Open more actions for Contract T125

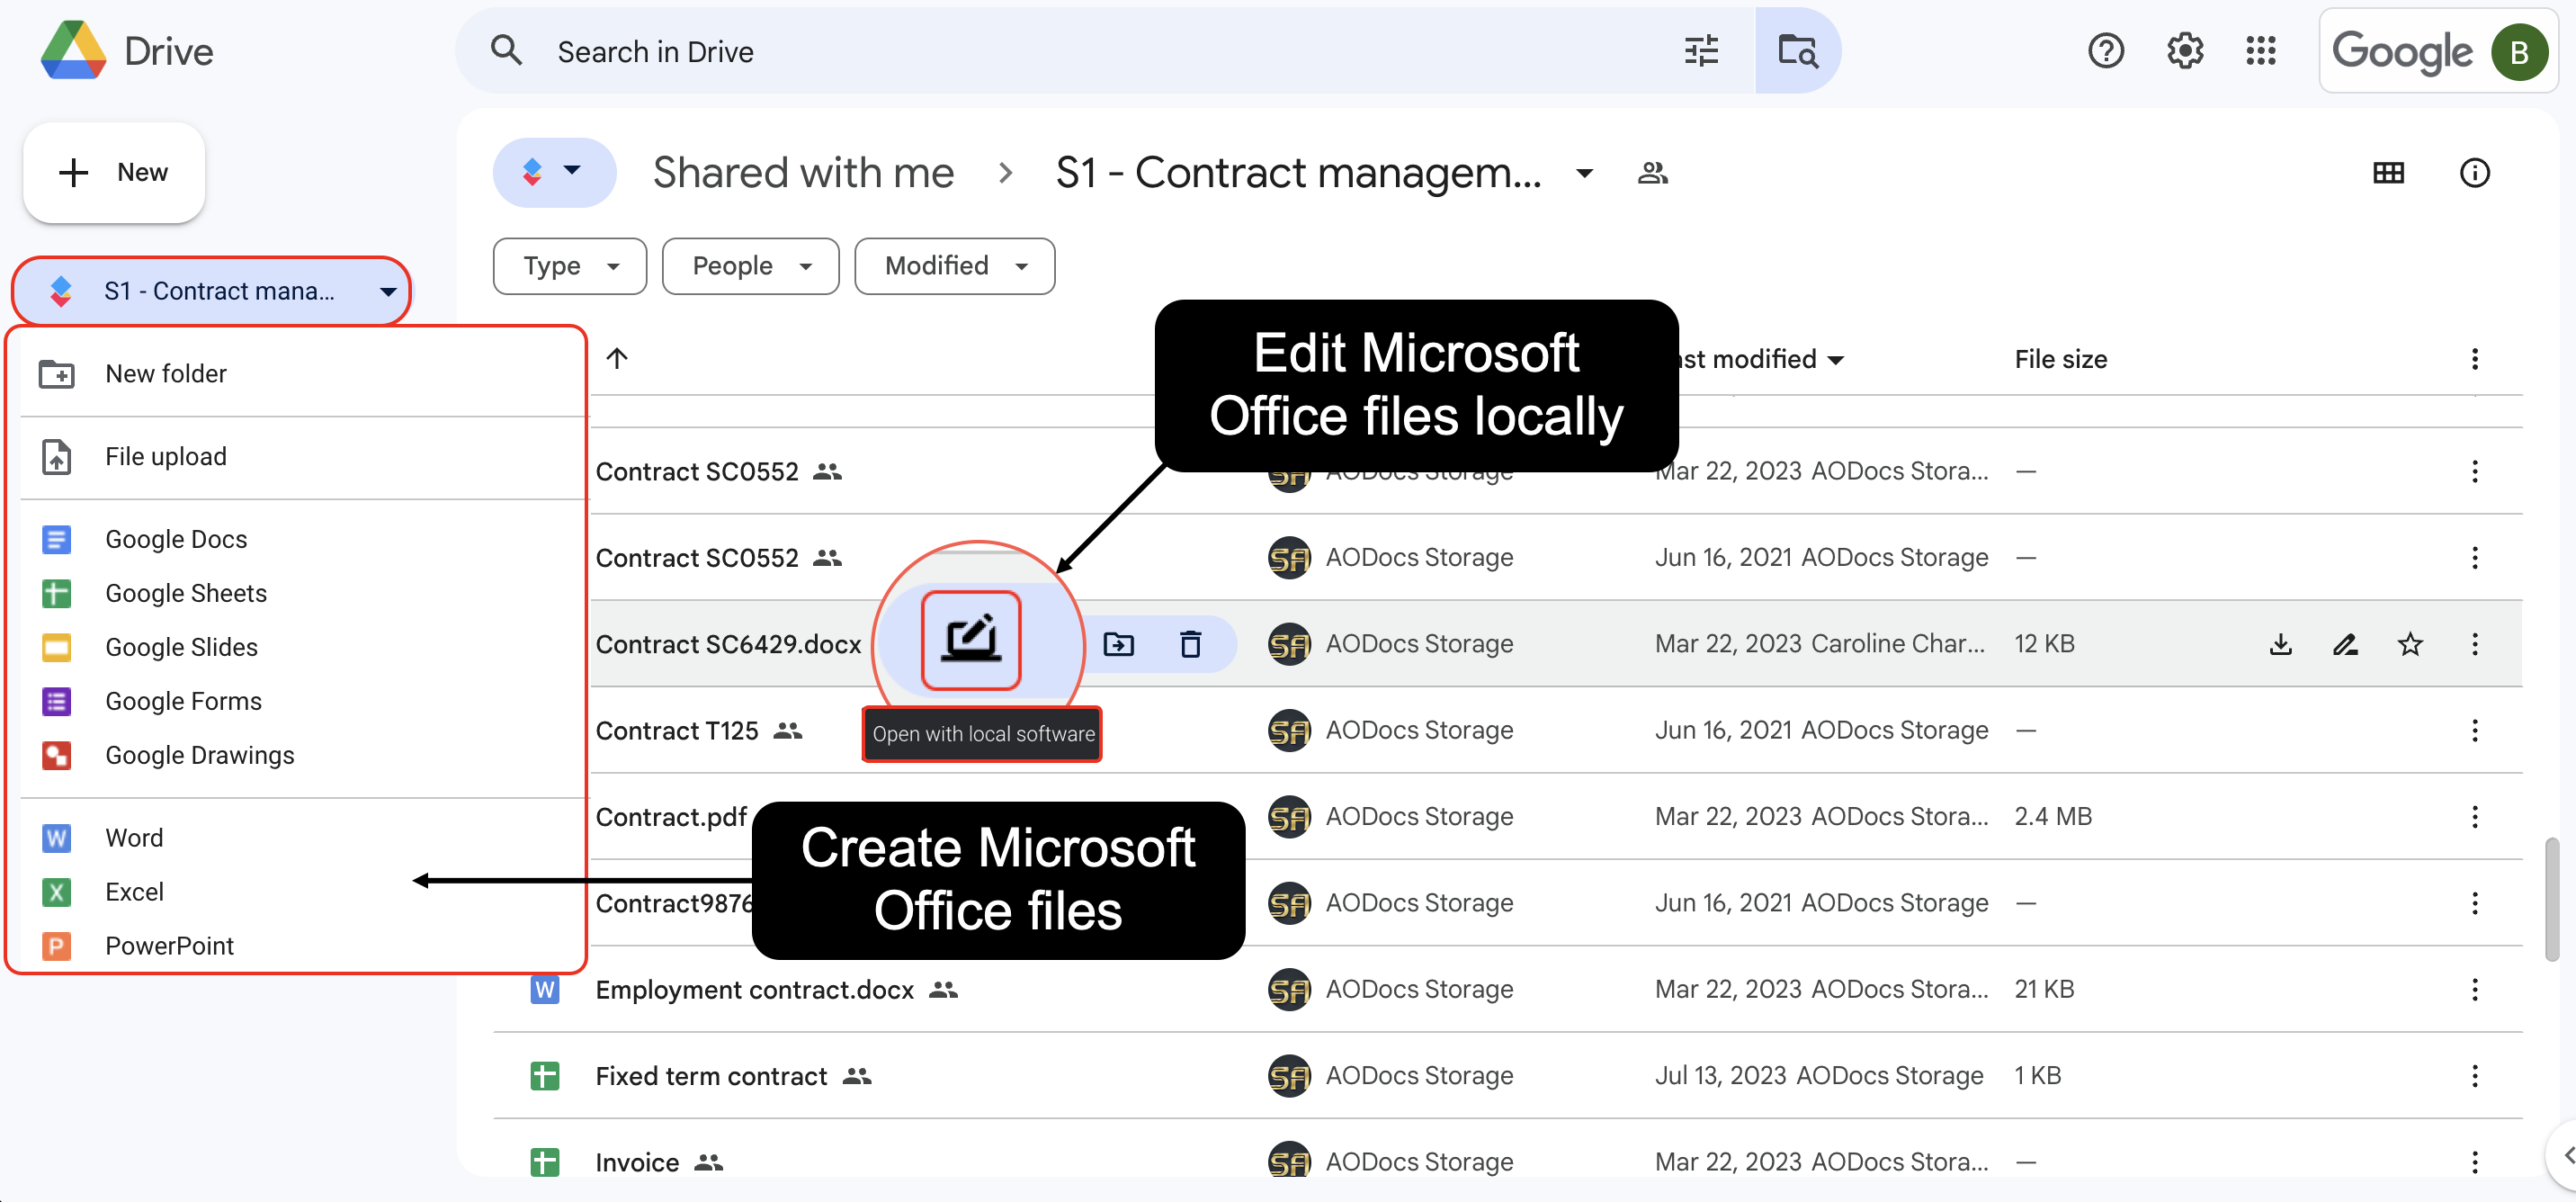2475,731
